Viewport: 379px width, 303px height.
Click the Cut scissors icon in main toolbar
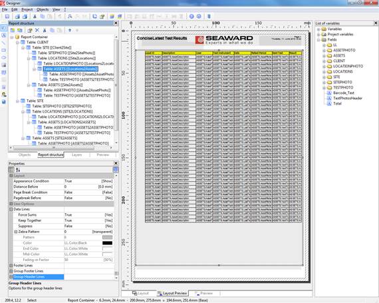click(35, 17)
